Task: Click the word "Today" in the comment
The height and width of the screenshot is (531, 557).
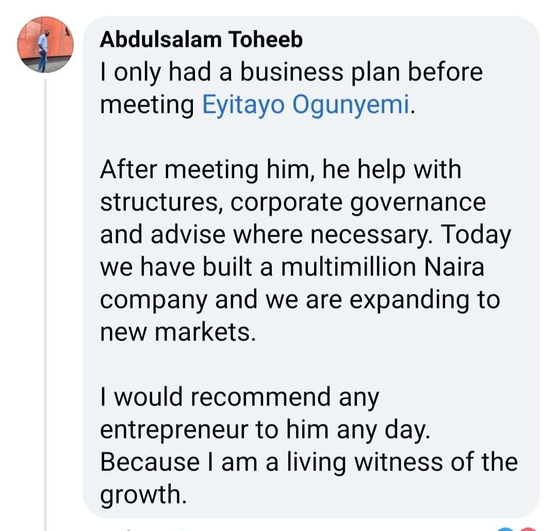Action: click(476, 235)
